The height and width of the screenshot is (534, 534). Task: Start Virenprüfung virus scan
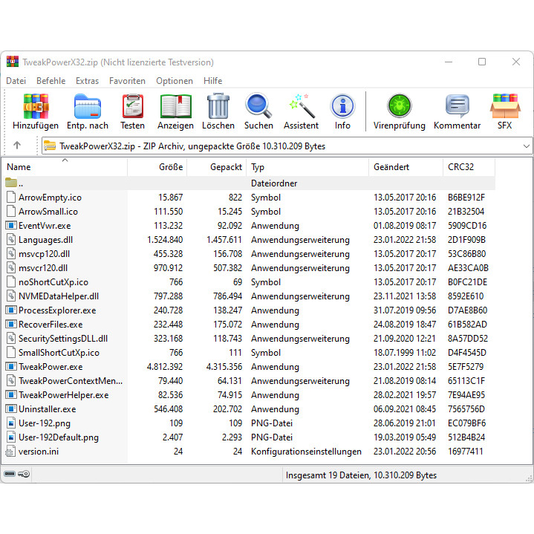pyautogui.click(x=399, y=108)
